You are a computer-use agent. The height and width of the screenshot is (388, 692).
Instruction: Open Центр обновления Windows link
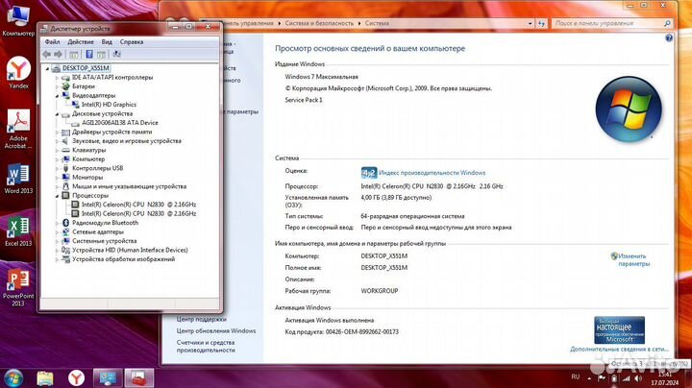(216, 330)
